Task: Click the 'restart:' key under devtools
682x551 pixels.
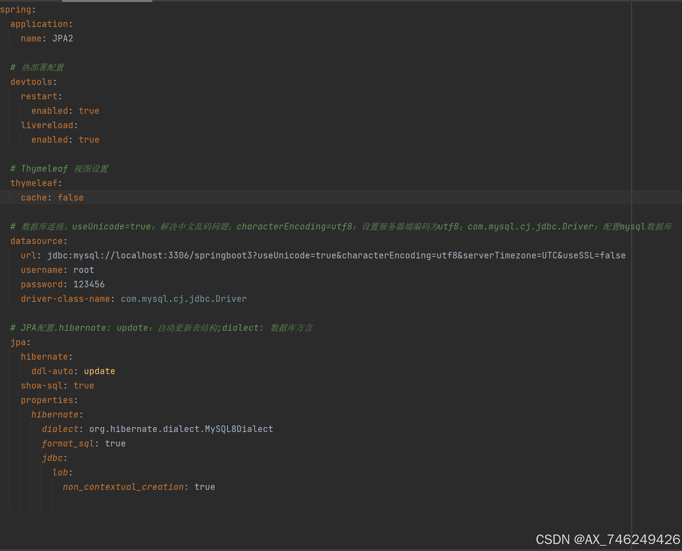Action: pos(39,96)
